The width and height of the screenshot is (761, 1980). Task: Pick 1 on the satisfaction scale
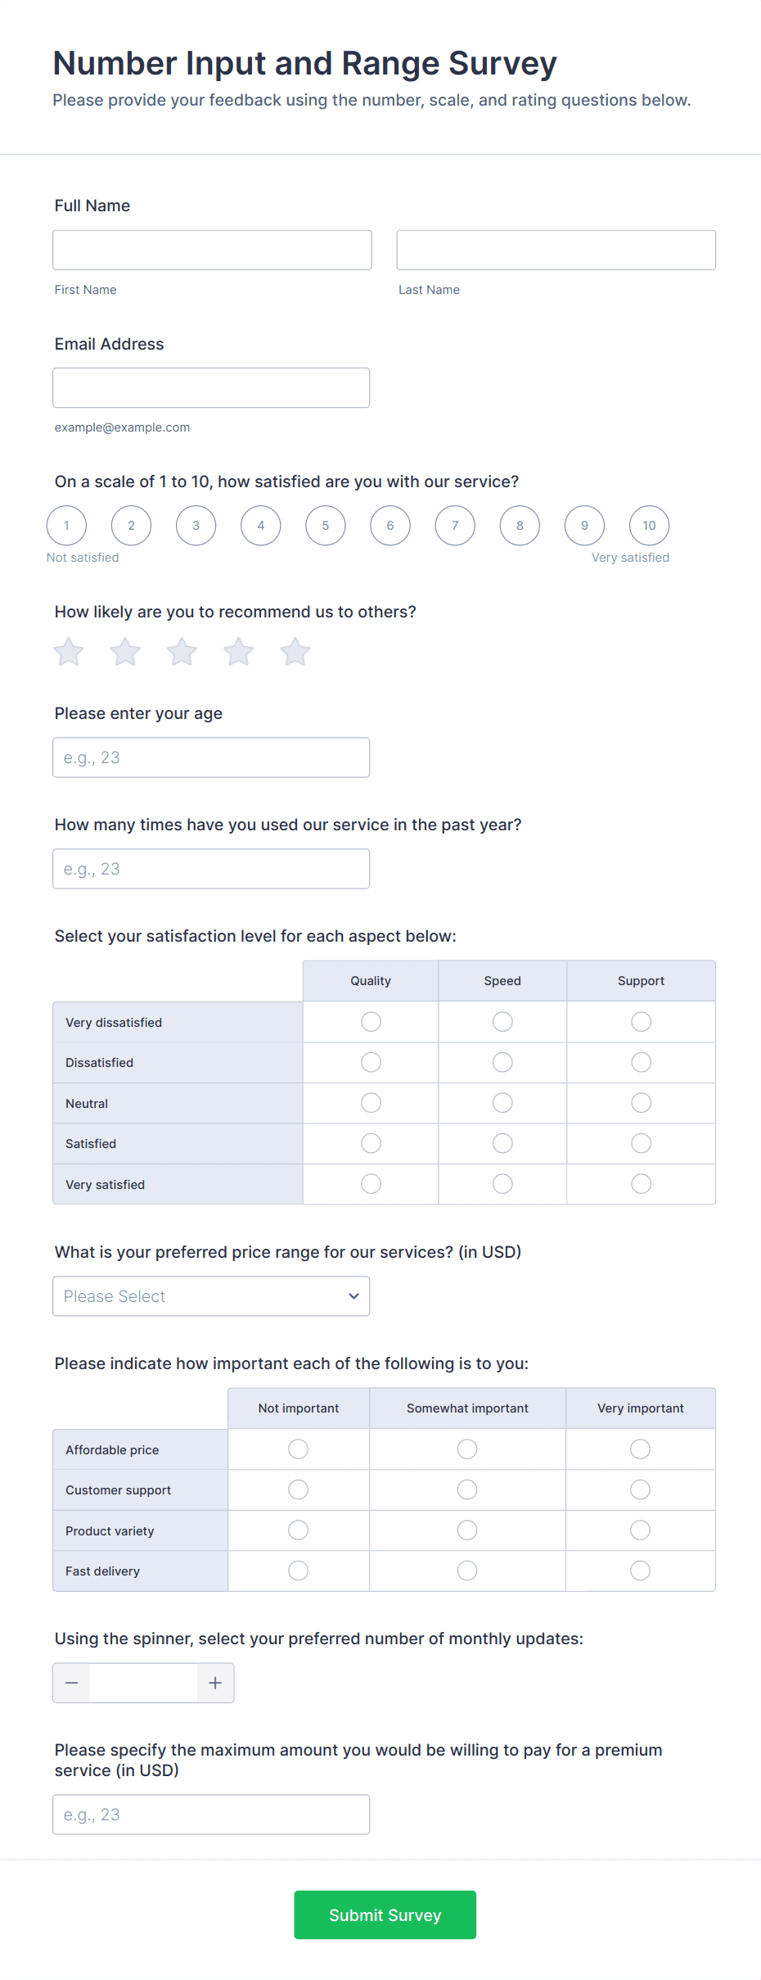pos(66,526)
